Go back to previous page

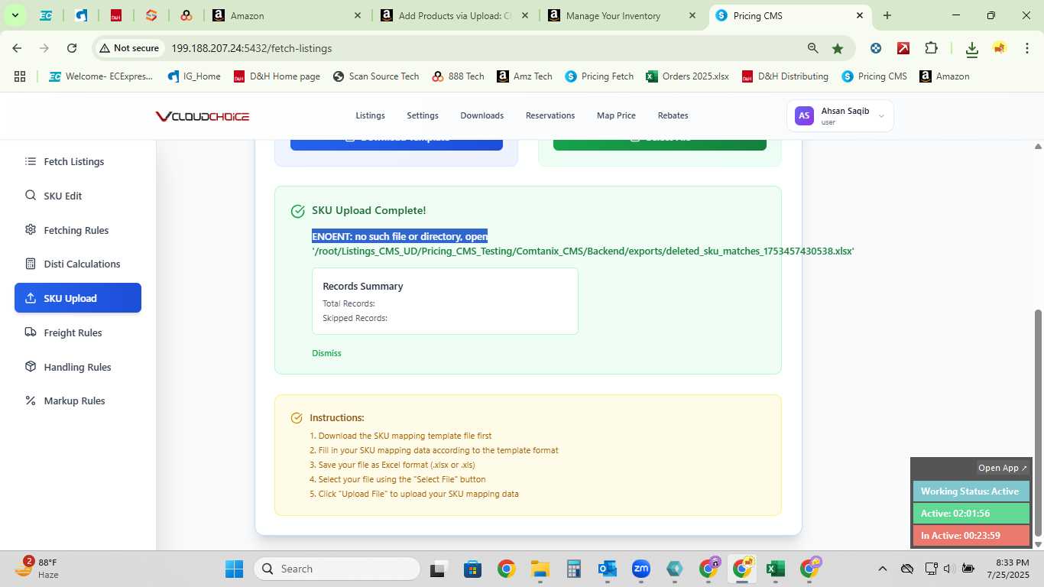click(x=17, y=48)
